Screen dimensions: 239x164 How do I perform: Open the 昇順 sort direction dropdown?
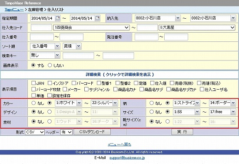[x=72, y=46]
